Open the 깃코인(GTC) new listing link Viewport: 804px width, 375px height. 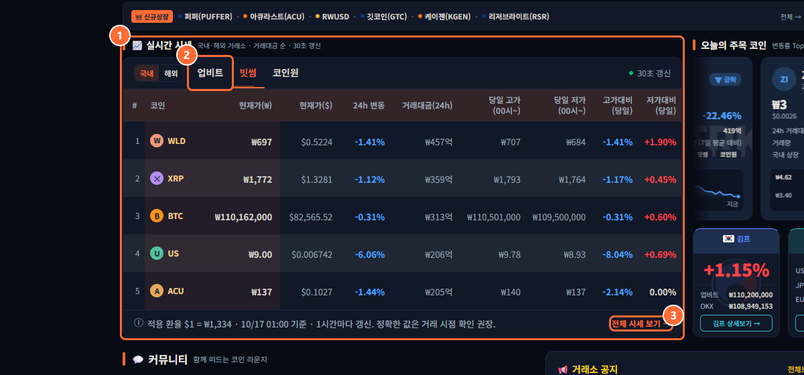click(x=383, y=16)
